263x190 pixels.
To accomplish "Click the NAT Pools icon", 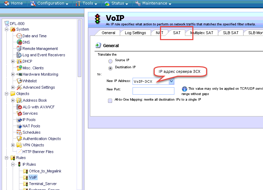I will [19, 126].
